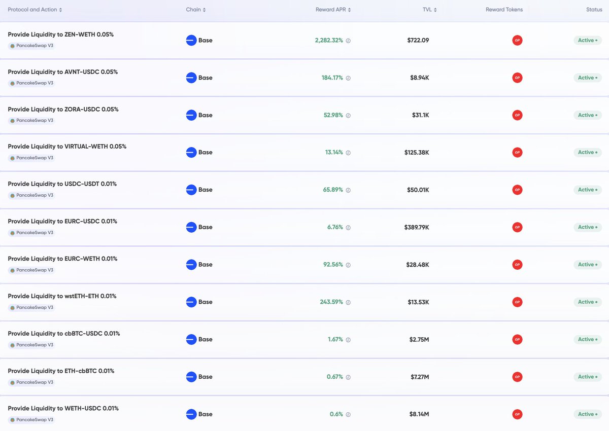Sort by Chain column
The height and width of the screenshot is (431, 609).
pyautogui.click(x=196, y=10)
